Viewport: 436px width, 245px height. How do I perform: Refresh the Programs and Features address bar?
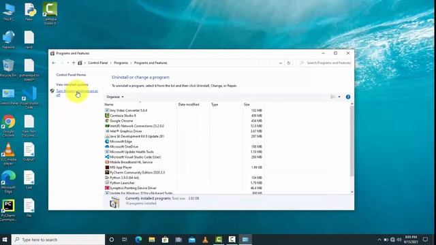click(289, 63)
